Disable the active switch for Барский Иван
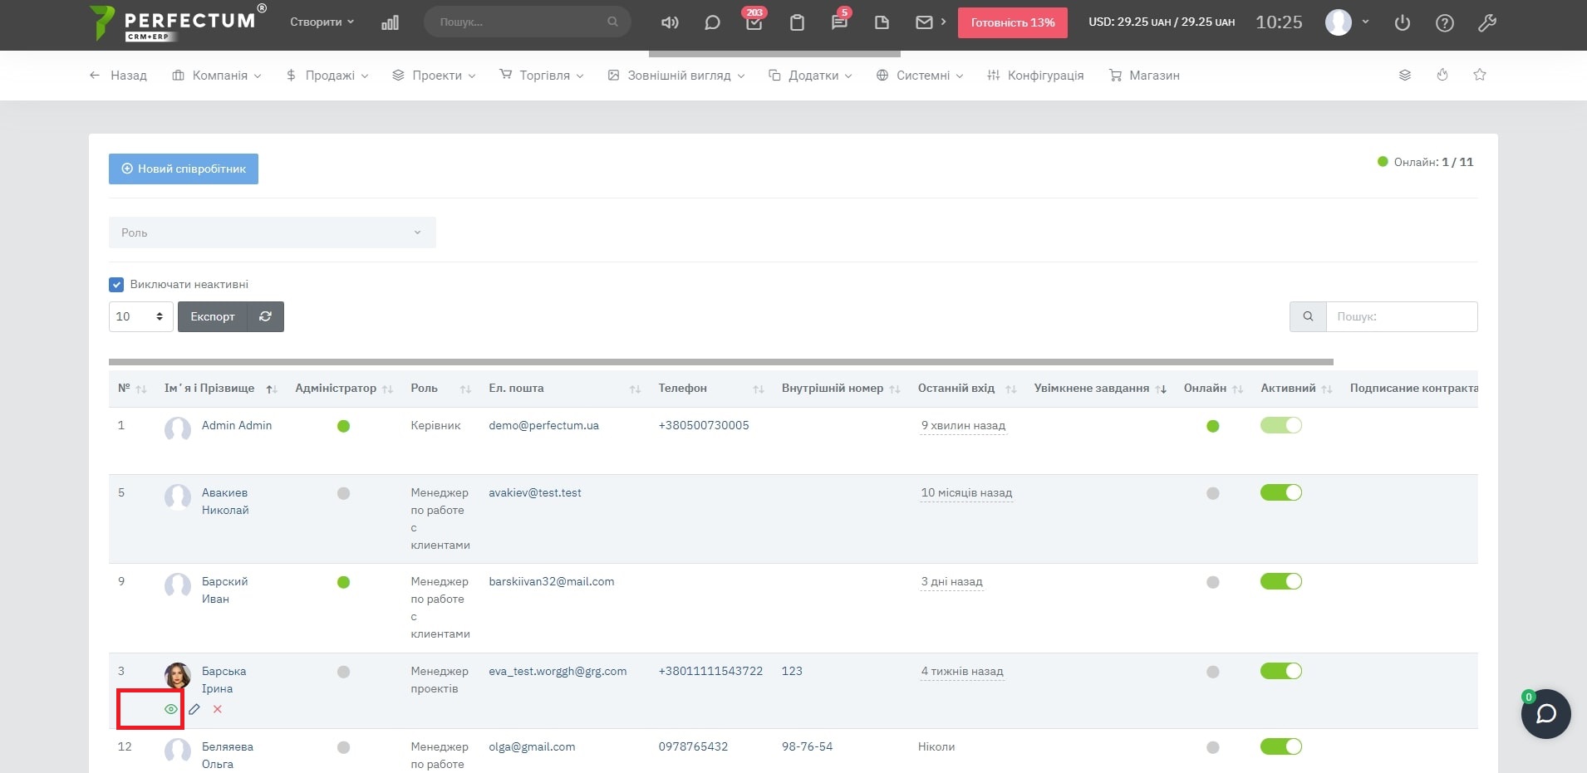The height and width of the screenshot is (773, 1587). pyautogui.click(x=1280, y=581)
